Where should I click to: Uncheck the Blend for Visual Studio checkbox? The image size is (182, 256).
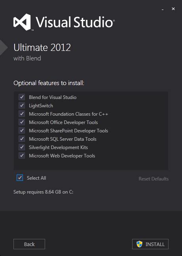point(22,97)
